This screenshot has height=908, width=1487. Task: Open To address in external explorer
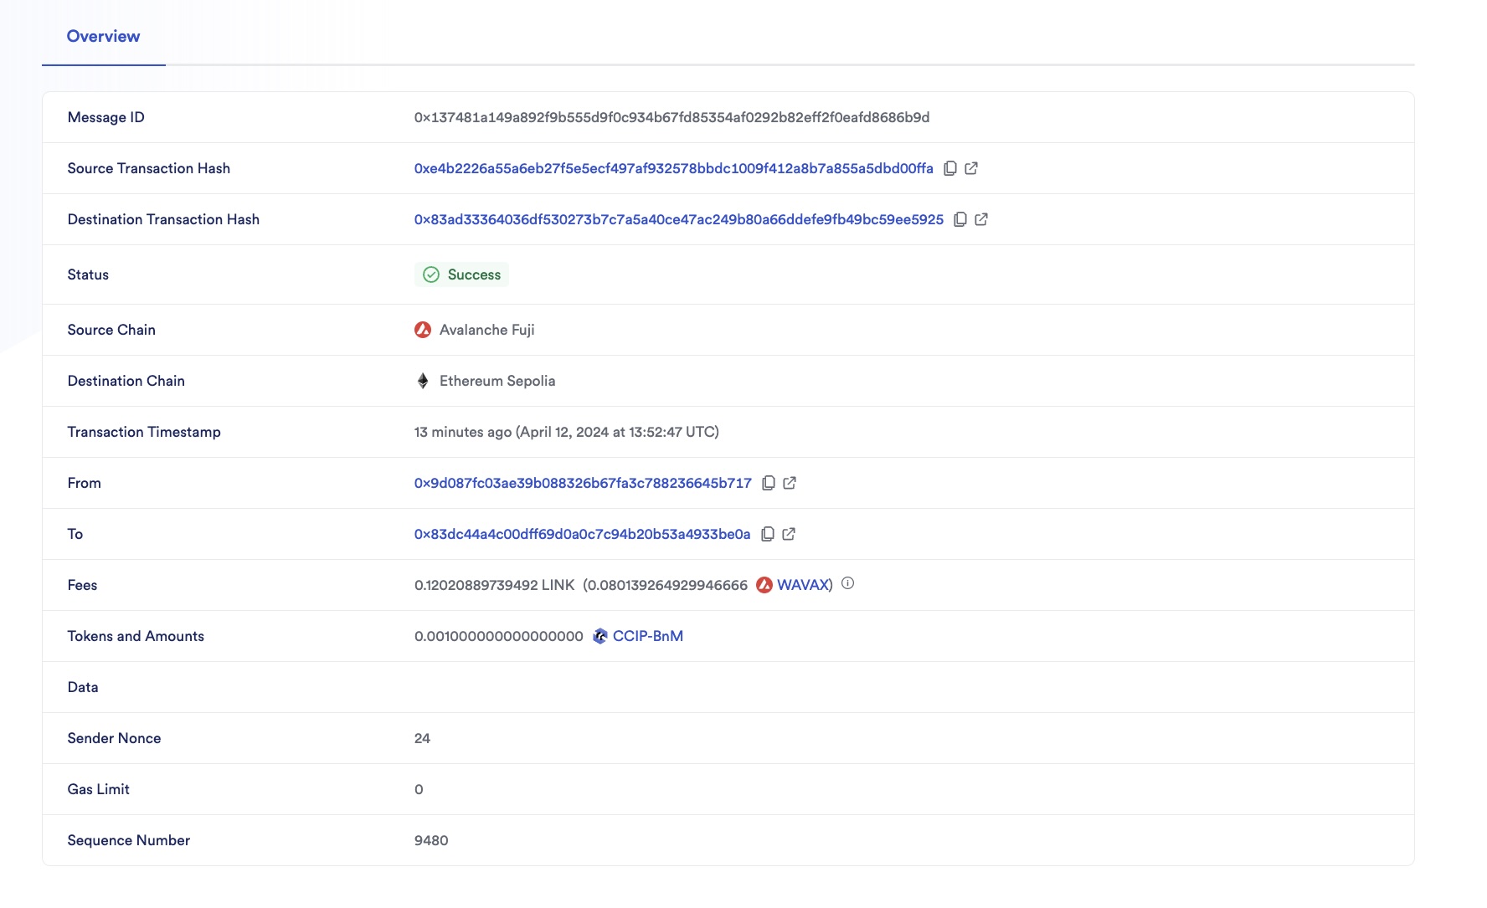tap(789, 534)
